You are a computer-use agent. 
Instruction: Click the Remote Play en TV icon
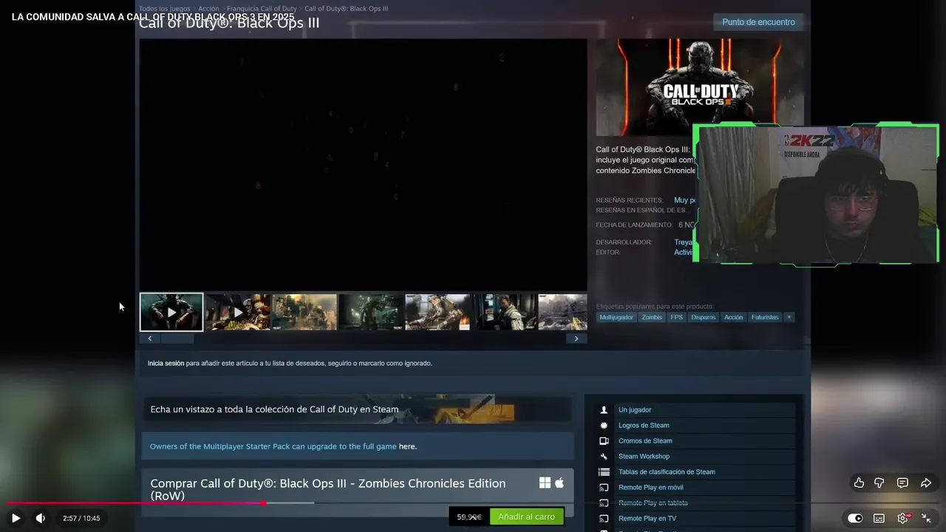pyautogui.click(x=604, y=519)
